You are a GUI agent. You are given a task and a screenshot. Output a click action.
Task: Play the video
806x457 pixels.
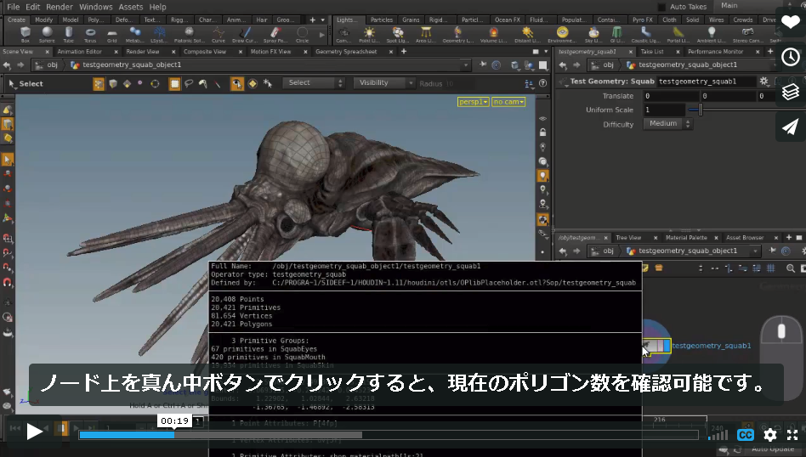click(35, 432)
